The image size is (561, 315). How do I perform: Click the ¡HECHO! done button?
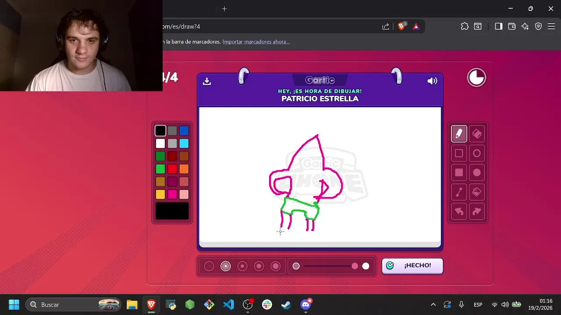click(x=412, y=266)
